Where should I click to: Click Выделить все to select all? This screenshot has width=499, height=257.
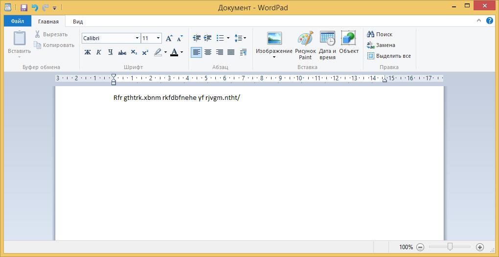tap(389, 56)
